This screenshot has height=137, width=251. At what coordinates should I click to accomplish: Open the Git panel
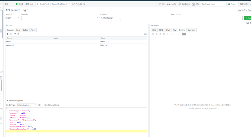click(x=162, y=4)
